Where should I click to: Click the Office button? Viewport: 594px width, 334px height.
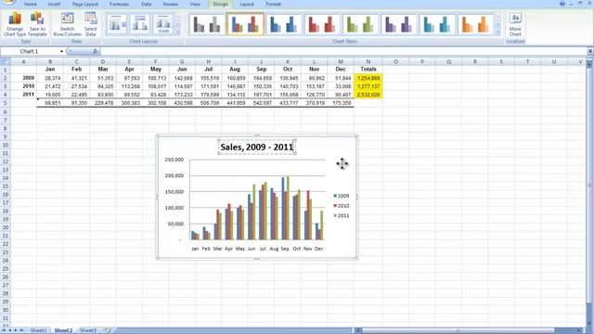click(7, 2)
